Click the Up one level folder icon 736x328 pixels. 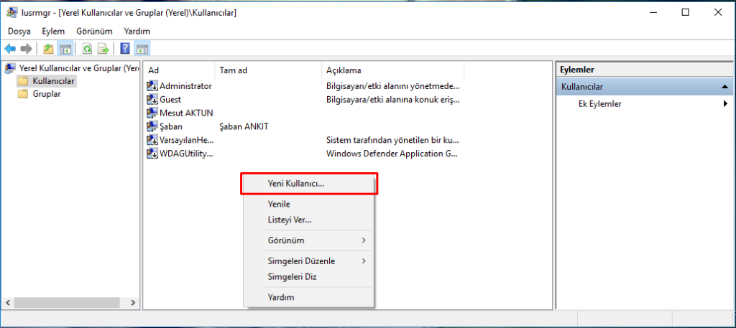pos(48,48)
